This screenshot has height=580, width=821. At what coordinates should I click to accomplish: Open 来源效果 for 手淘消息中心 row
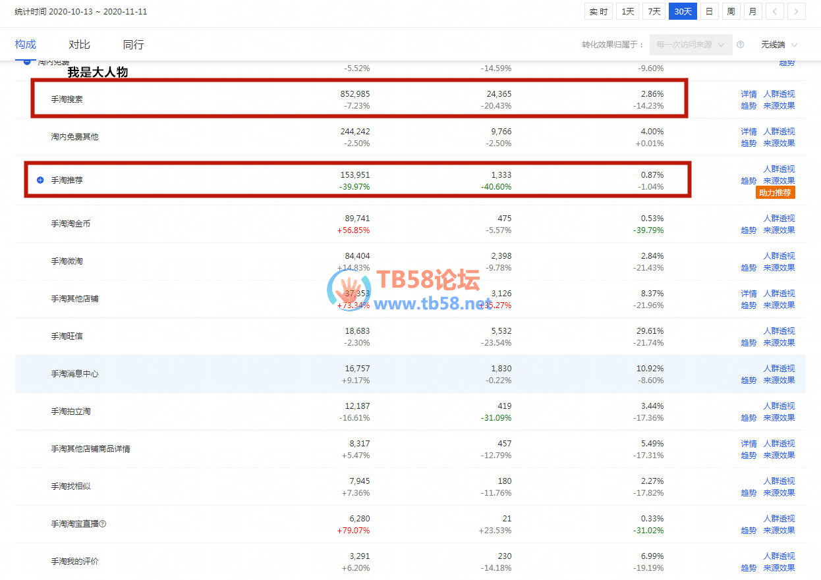click(779, 381)
